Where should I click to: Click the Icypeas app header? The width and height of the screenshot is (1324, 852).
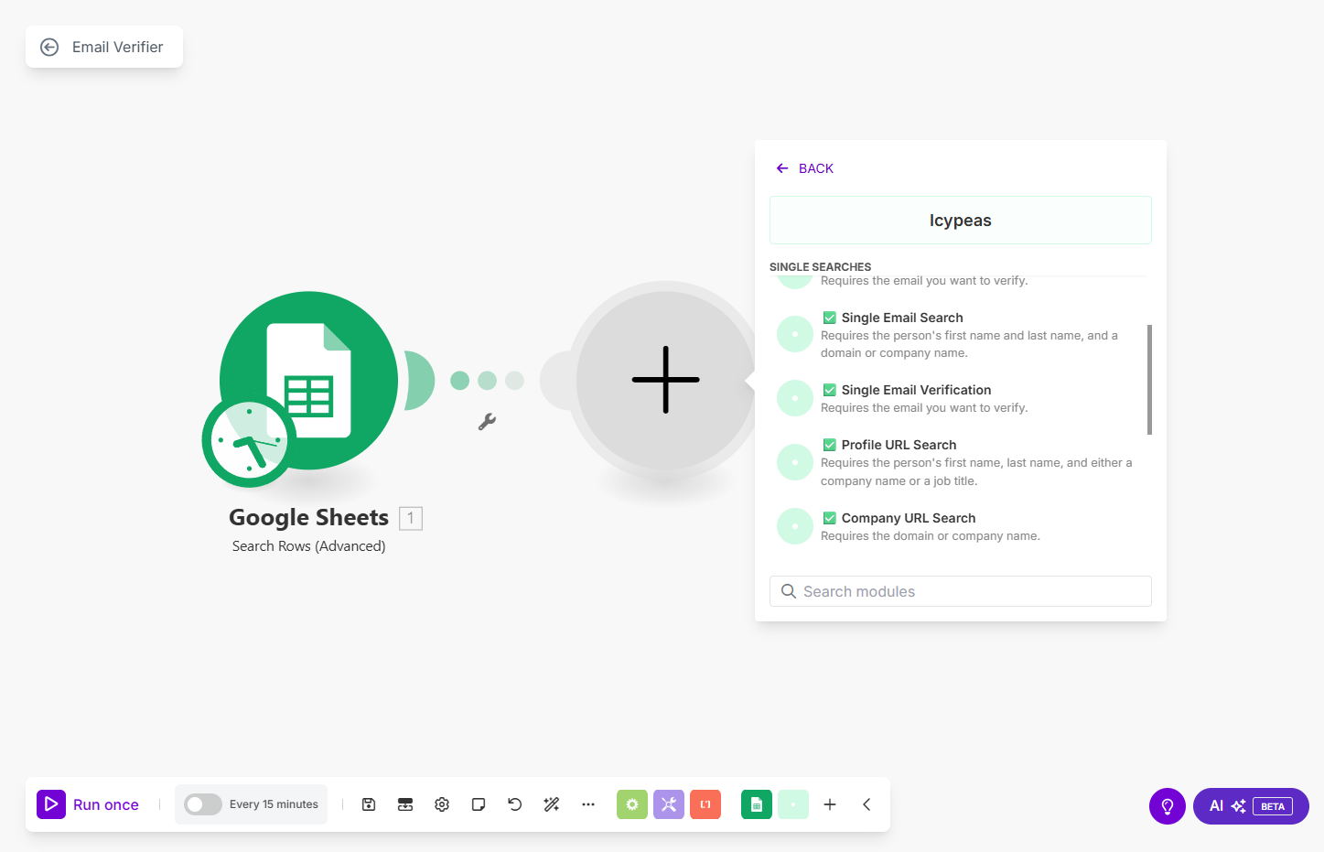pos(961,221)
